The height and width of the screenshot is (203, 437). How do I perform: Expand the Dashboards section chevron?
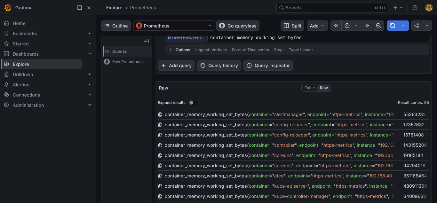(90, 54)
